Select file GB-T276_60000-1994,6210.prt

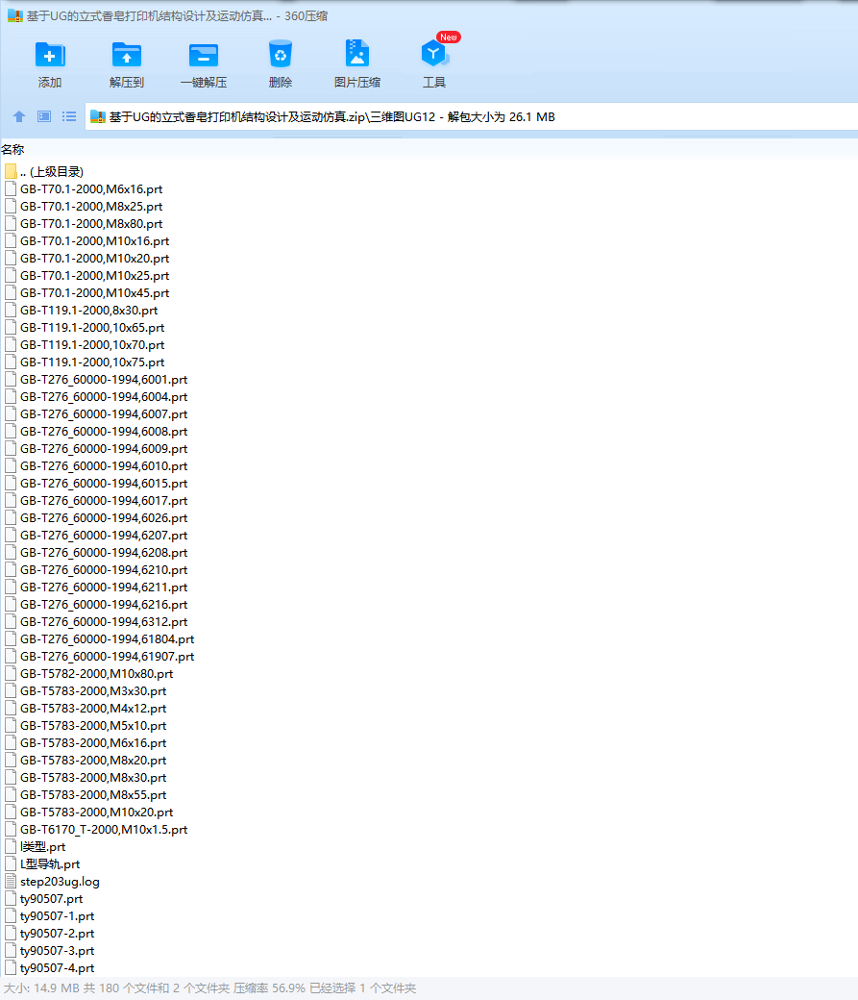(104, 570)
